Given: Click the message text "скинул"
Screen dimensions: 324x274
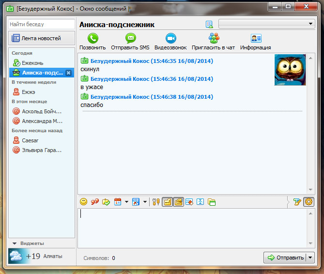Looking at the screenshot, I should [x=90, y=69].
